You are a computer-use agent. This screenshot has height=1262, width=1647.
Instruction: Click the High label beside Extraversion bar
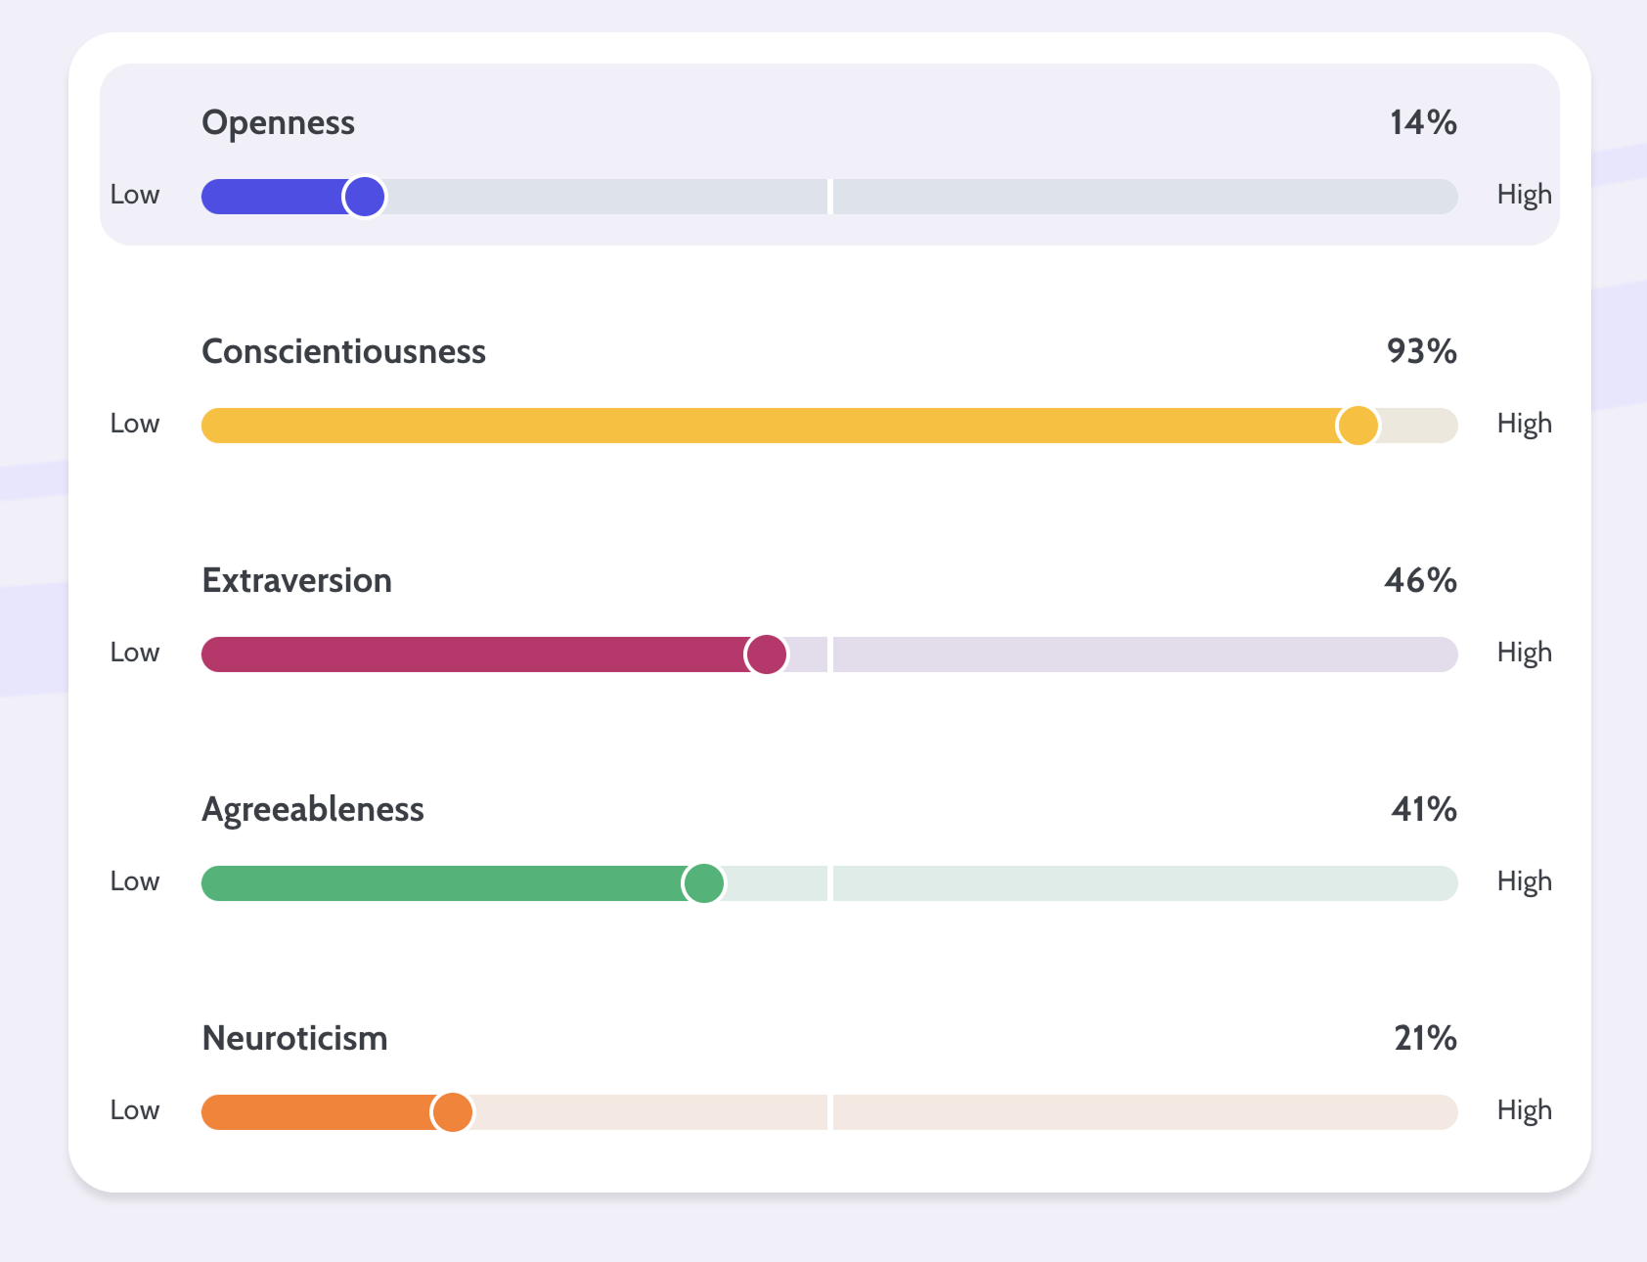click(1524, 654)
